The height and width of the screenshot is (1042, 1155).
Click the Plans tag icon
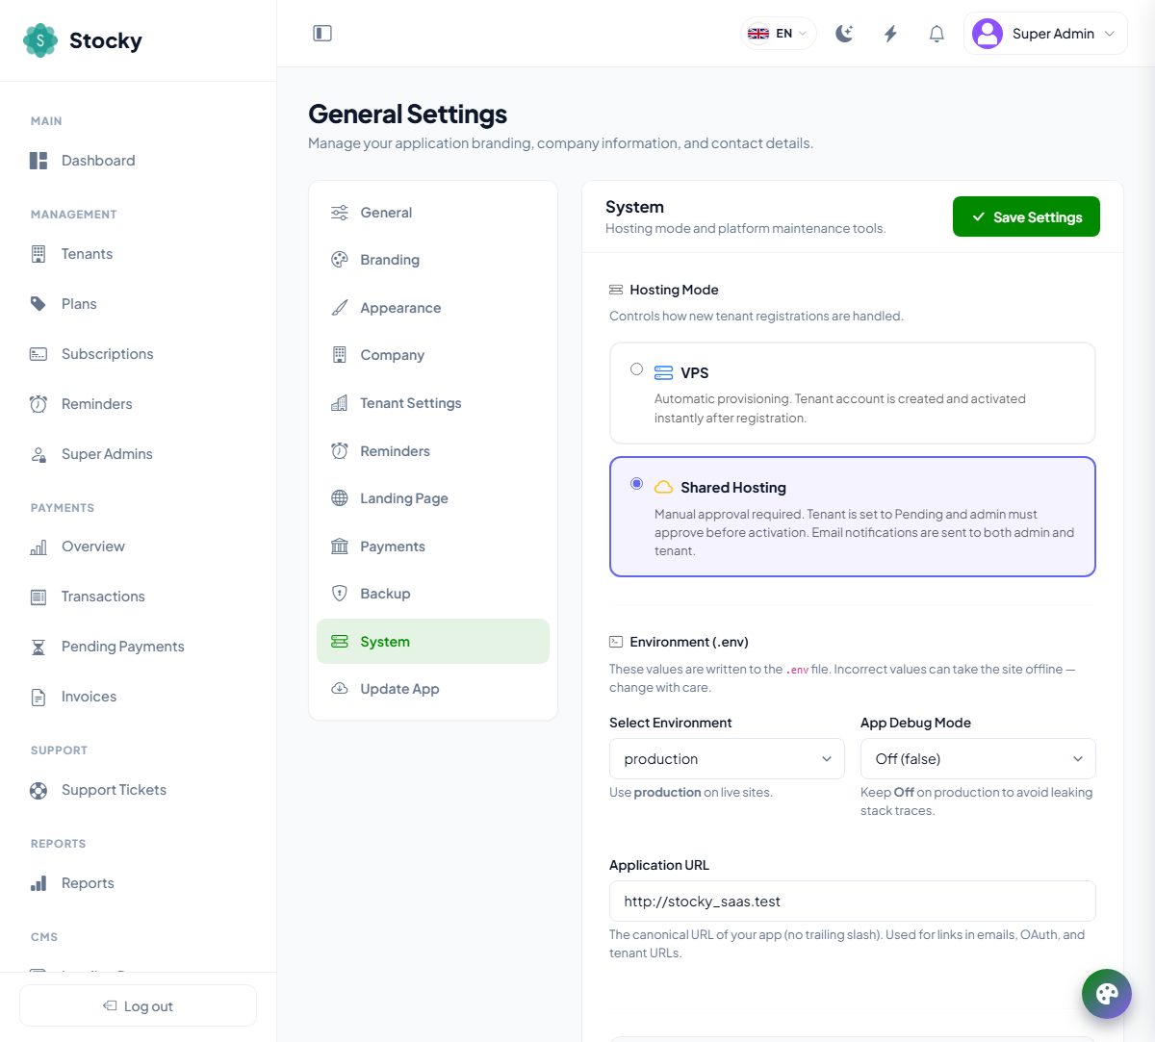point(38,304)
